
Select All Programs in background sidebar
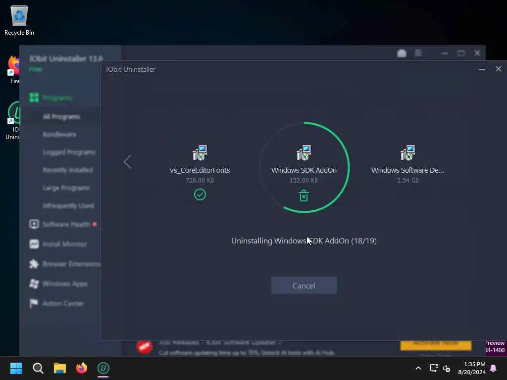61,117
